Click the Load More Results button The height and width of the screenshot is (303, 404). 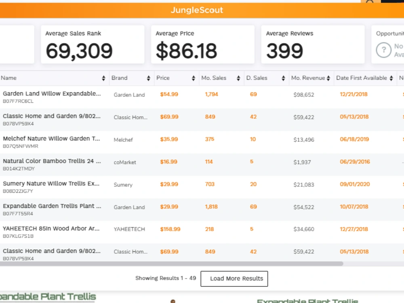[234, 278]
